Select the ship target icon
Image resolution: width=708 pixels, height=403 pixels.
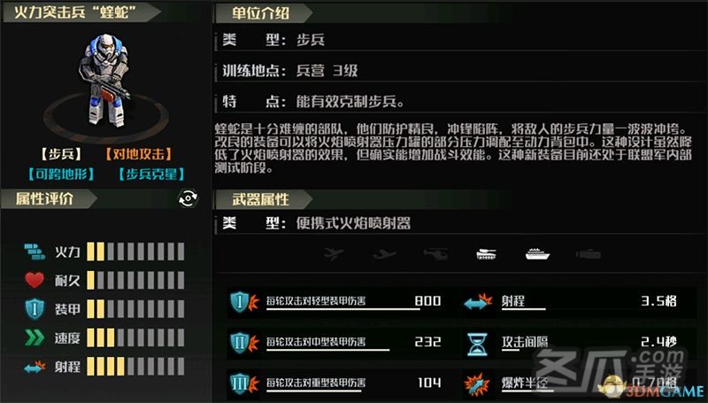(x=537, y=254)
